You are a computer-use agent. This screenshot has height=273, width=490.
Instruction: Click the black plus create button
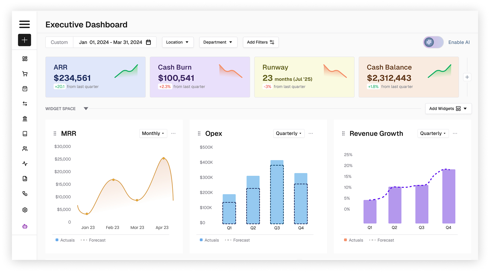[24, 40]
